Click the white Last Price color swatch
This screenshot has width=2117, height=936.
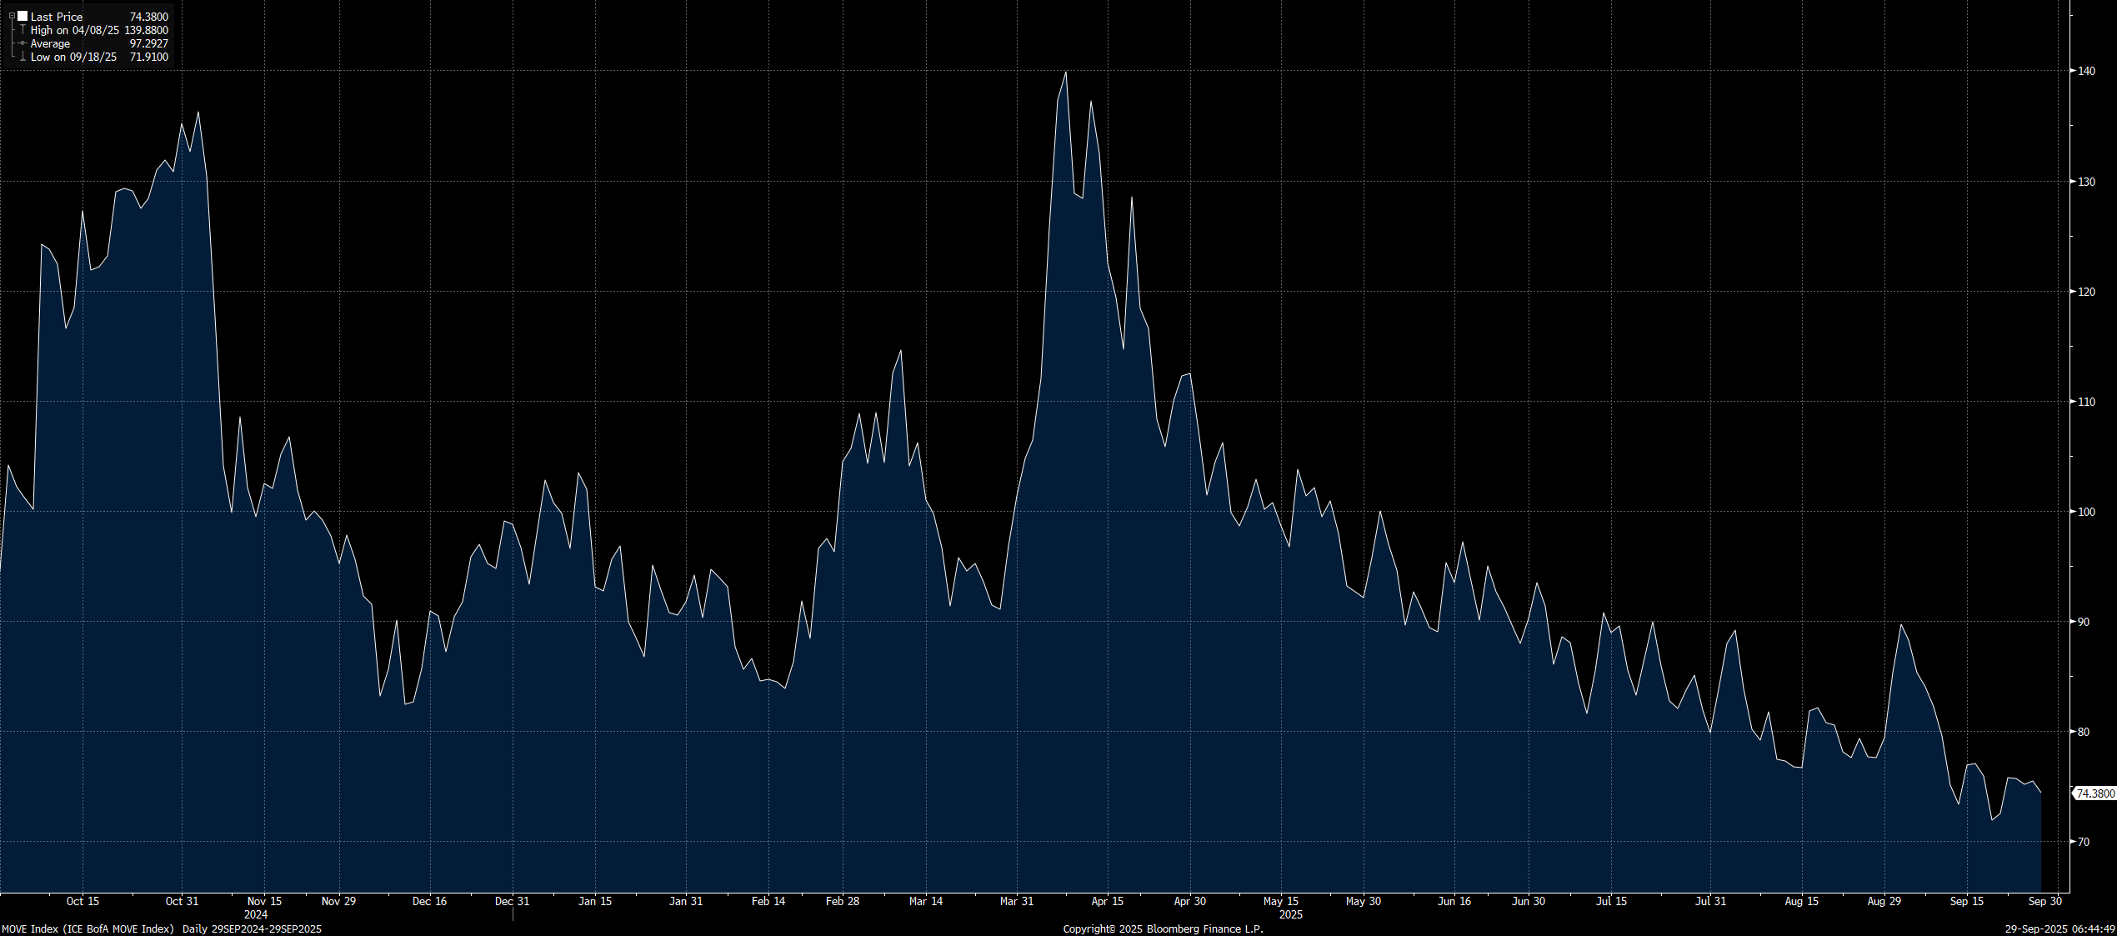coord(23,17)
